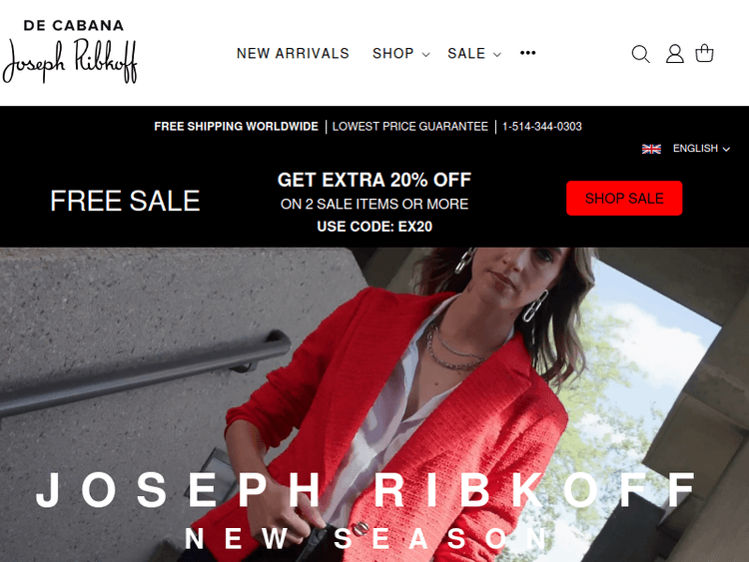Click the UK flag icon
The width and height of the screenshot is (749, 562).
pyautogui.click(x=651, y=149)
